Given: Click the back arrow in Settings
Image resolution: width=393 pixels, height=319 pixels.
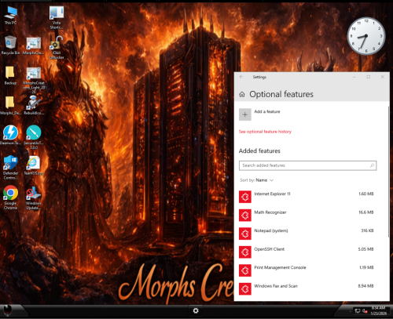Looking at the screenshot, I should pyautogui.click(x=241, y=77).
